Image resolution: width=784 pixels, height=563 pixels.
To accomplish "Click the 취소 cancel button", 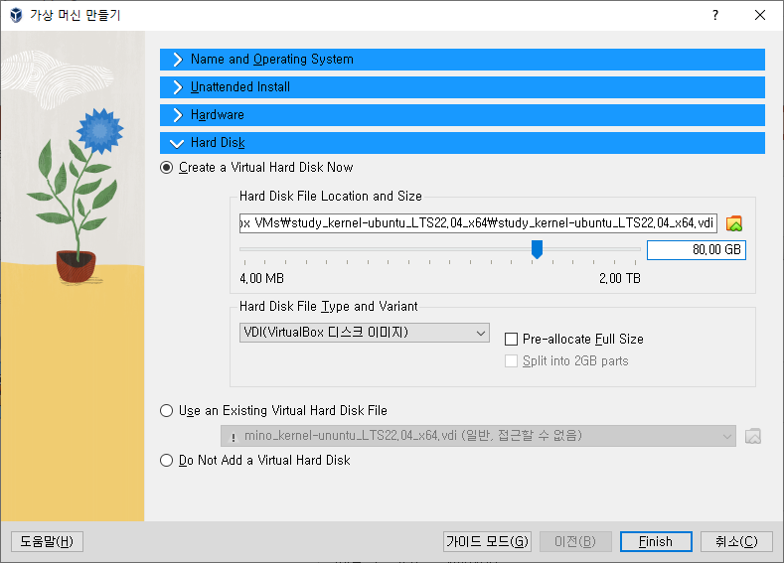I will (x=734, y=541).
